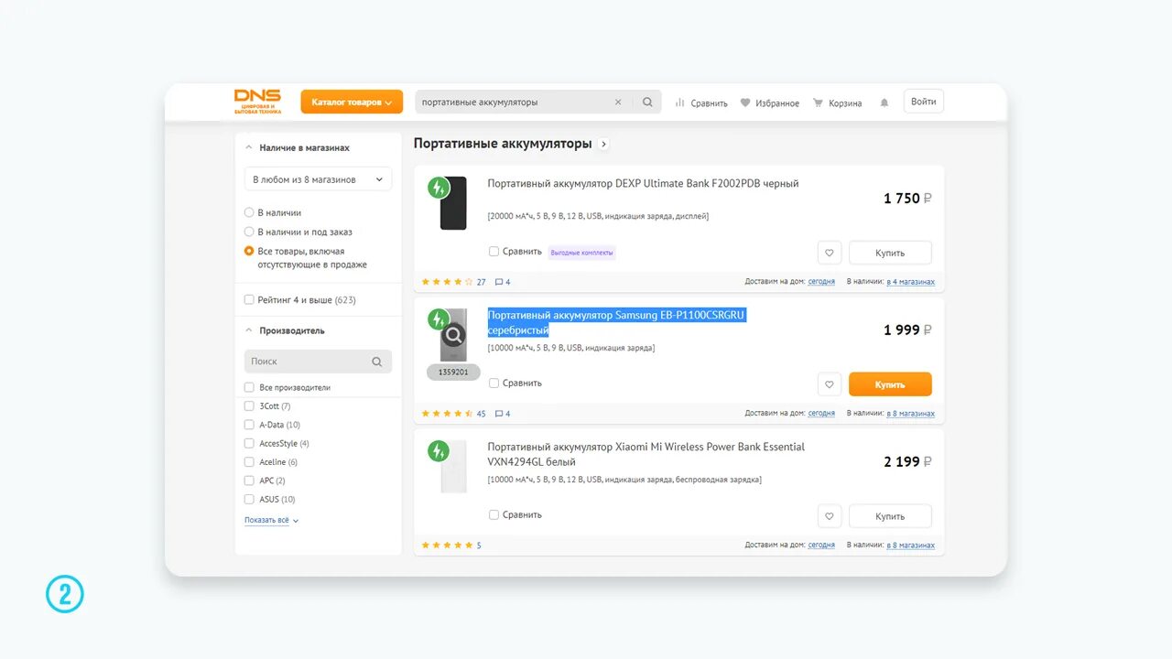Click the 1 750 ₽ price

coord(907,199)
